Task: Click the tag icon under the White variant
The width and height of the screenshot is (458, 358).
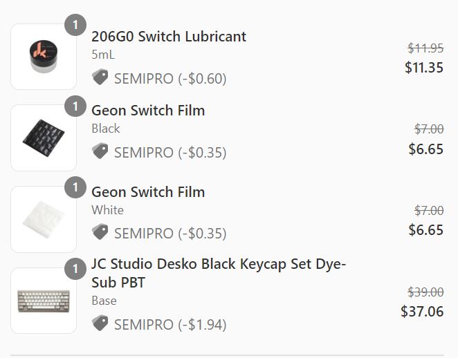Action: 100,232
